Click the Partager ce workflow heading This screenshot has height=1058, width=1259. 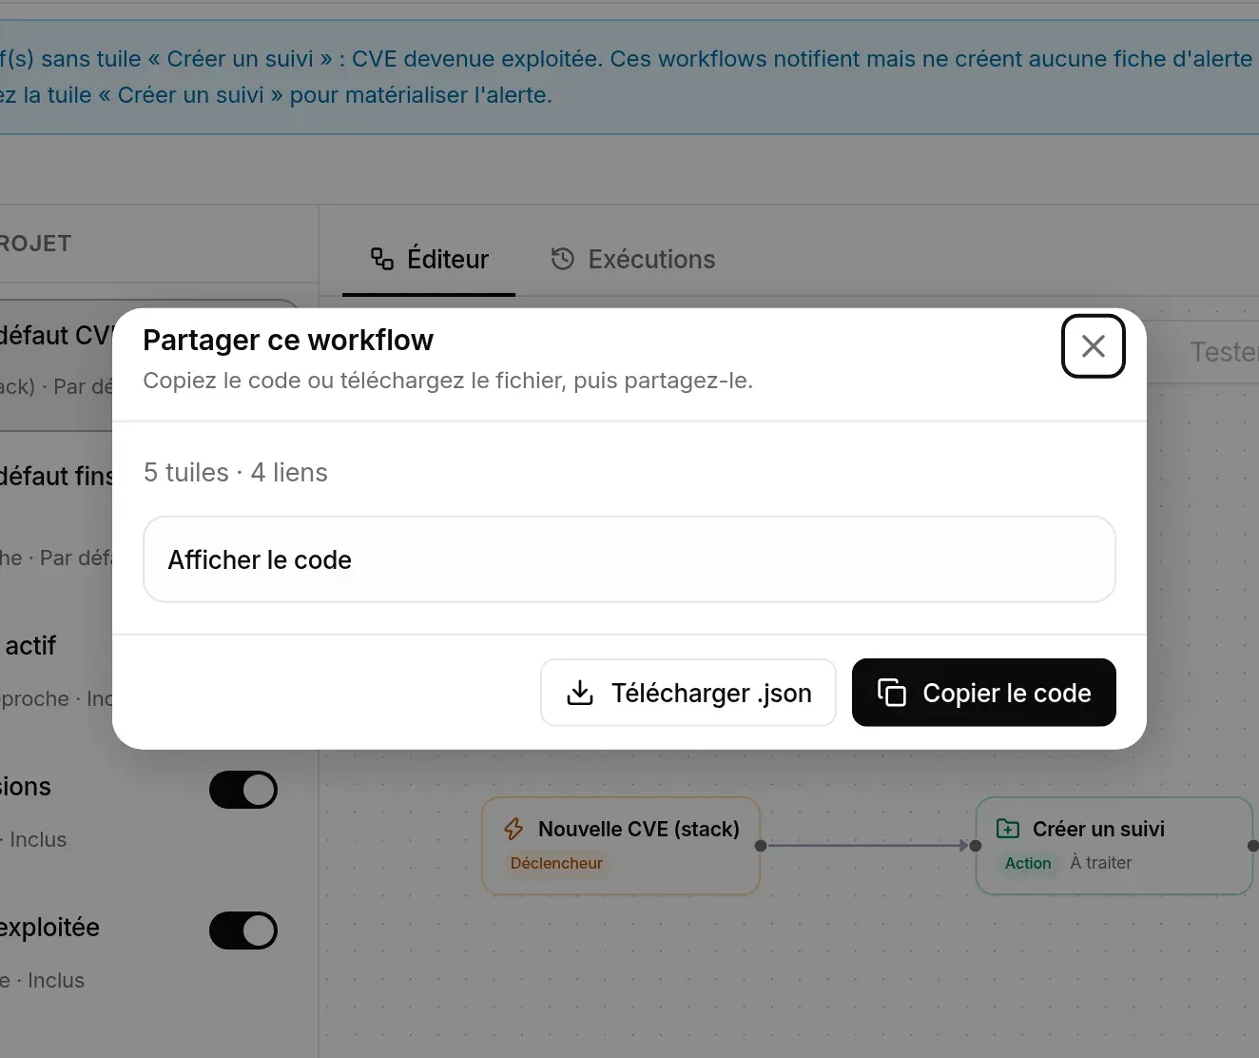pos(288,340)
